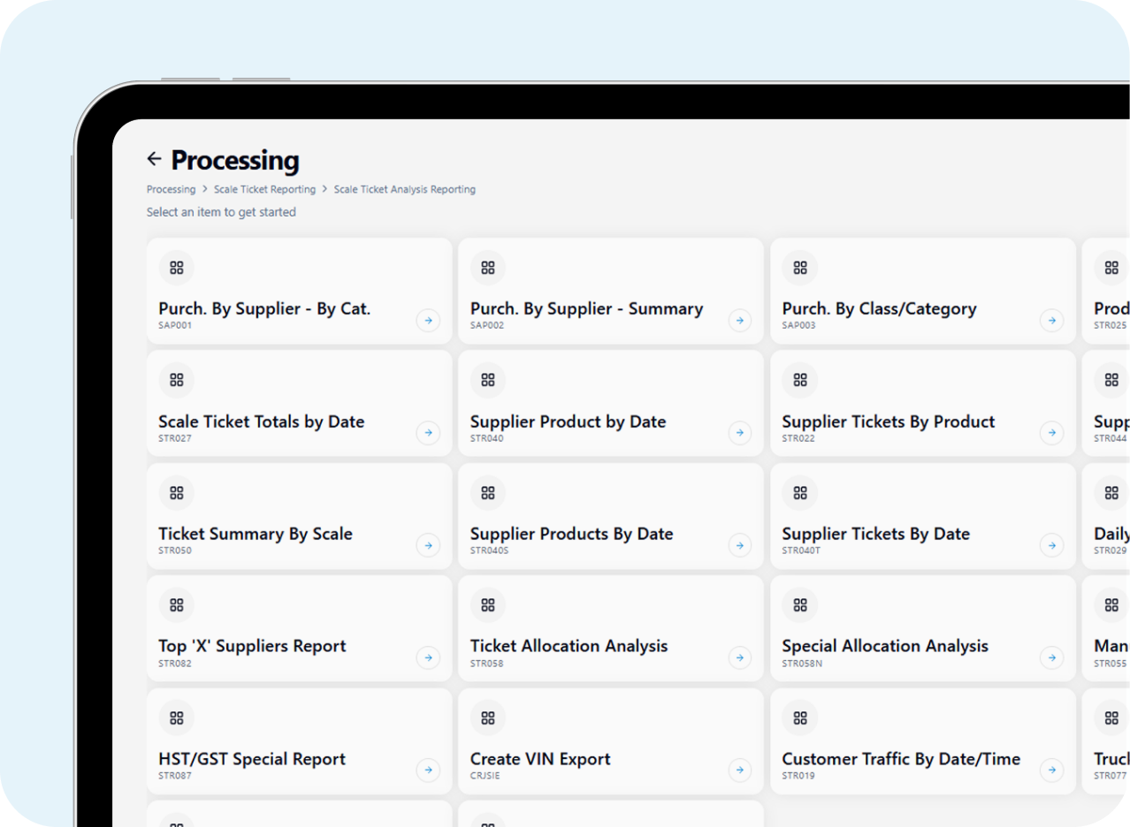
Task: Click the STR082 report code
Action: pyautogui.click(x=175, y=663)
